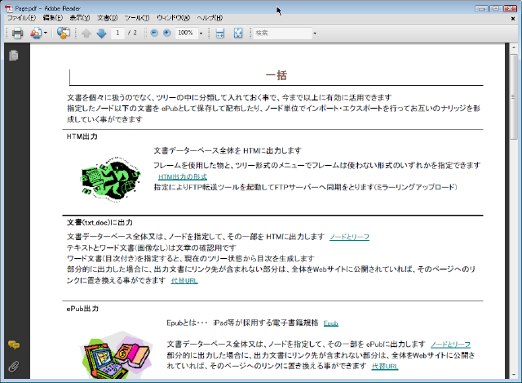Click the 100% zoom level field
Screen dimensions: 522x383
click(x=185, y=33)
